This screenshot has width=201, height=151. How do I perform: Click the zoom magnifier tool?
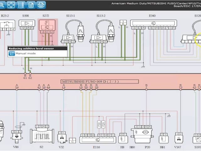(x=4, y=5)
